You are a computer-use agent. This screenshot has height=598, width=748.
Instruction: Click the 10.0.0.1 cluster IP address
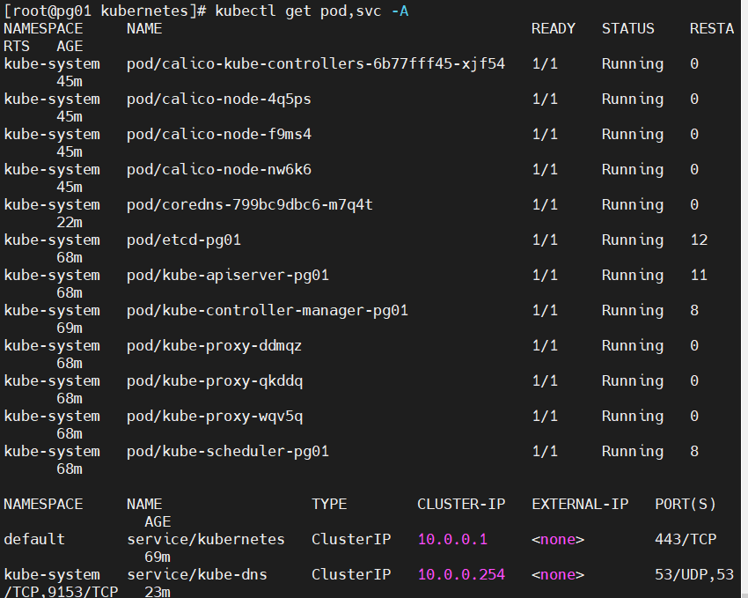pos(452,539)
